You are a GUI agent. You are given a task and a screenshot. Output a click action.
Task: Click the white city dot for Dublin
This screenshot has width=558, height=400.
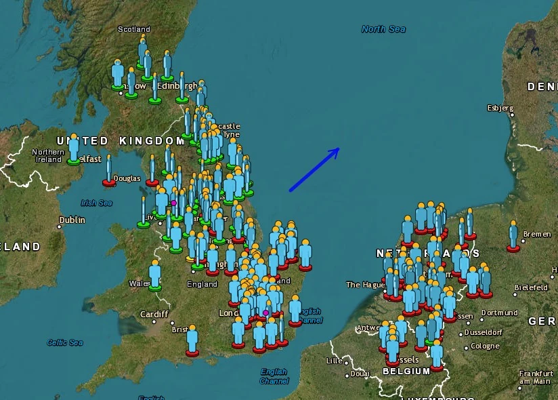tap(60, 227)
